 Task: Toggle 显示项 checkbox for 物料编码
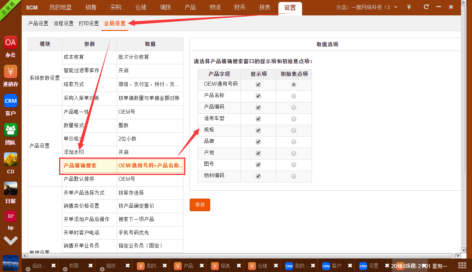point(258,176)
